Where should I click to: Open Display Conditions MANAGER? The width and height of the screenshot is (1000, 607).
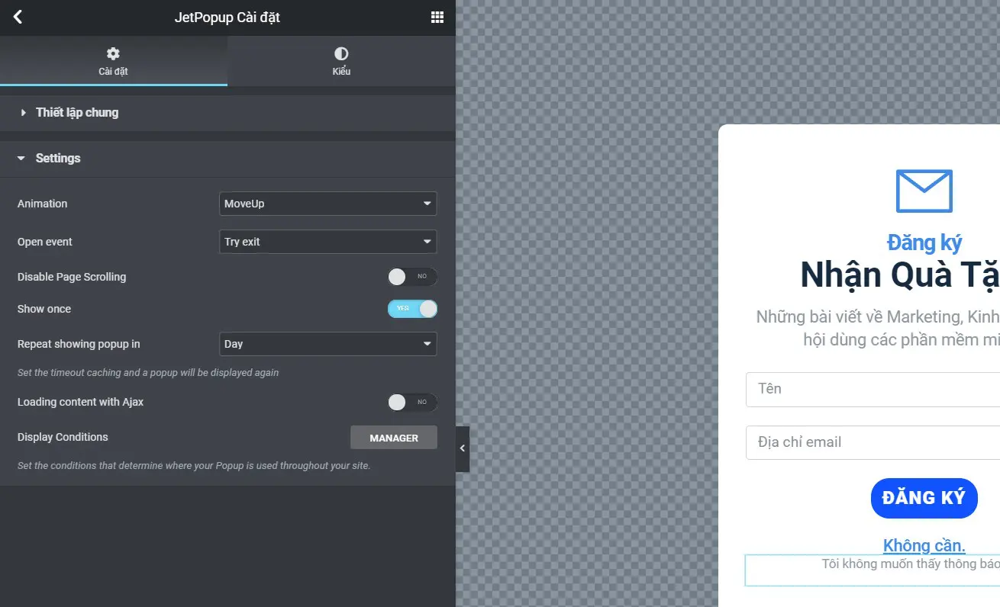394,438
